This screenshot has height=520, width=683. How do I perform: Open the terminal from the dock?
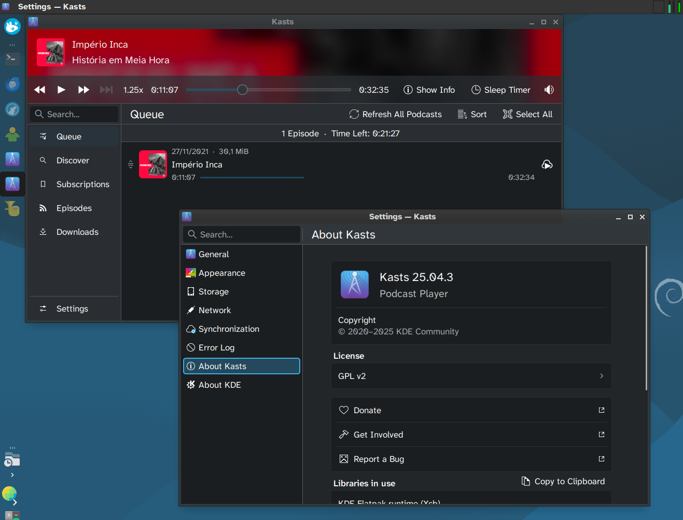(x=12, y=59)
